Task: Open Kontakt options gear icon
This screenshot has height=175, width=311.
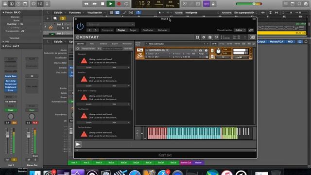Action: coord(204,37)
